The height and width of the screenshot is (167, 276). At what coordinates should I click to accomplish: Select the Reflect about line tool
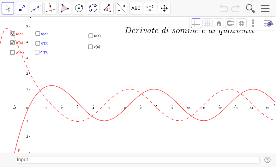click(122, 8)
